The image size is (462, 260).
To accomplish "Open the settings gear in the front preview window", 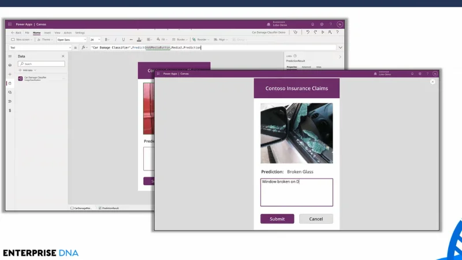I will [x=420, y=74].
